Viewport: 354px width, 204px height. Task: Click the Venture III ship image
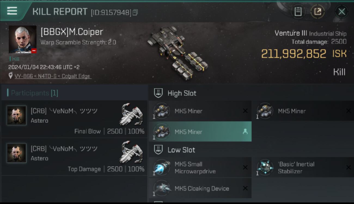click(178, 52)
